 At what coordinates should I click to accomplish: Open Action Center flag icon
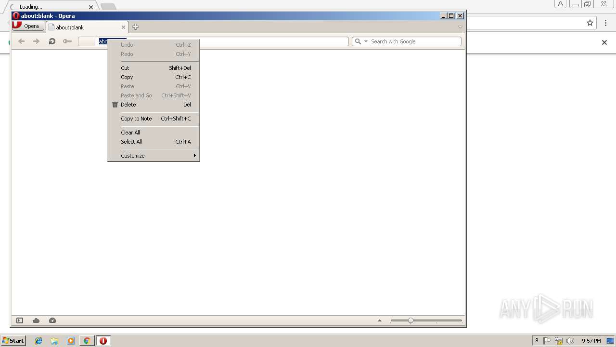click(x=547, y=341)
